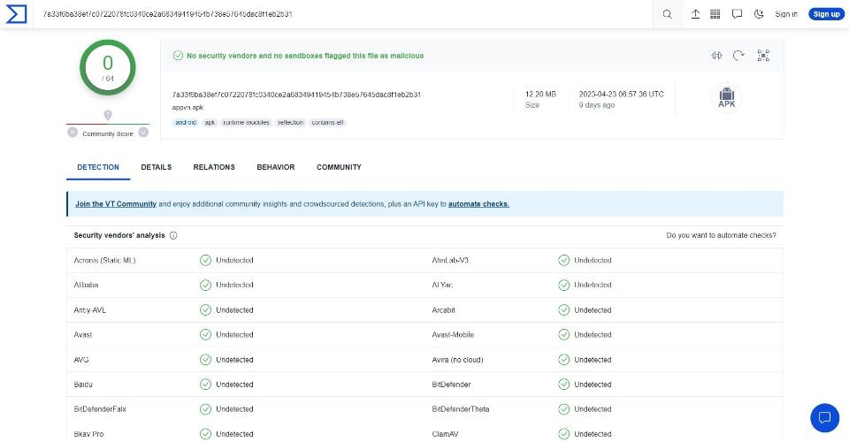Vote positive on community score (check icon)
This screenshot has width=849, height=442.
143,132
